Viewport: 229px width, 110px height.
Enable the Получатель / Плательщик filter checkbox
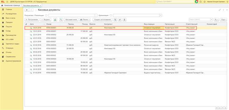point(46,15)
